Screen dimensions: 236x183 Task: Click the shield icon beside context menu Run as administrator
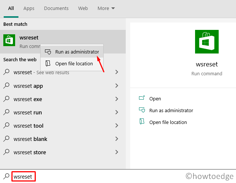point(48,52)
